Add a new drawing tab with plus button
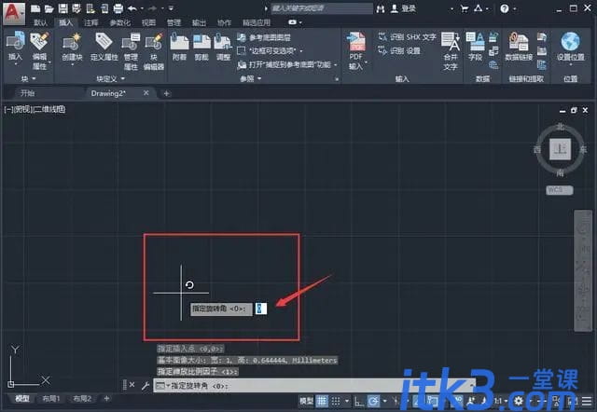This screenshot has width=597, height=412. click(x=166, y=93)
